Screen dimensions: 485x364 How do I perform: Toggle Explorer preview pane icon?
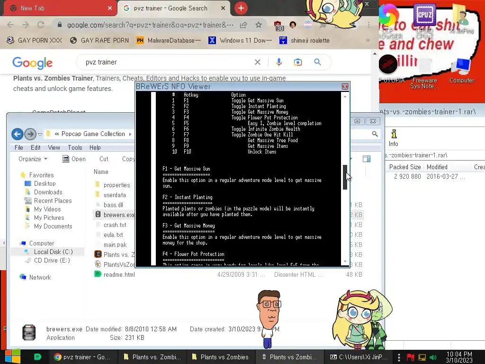coord(367,159)
